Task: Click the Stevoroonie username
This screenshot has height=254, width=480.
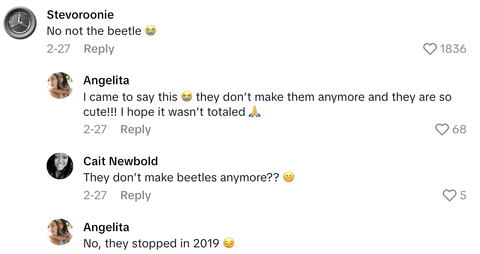Action: pos(80,15)
